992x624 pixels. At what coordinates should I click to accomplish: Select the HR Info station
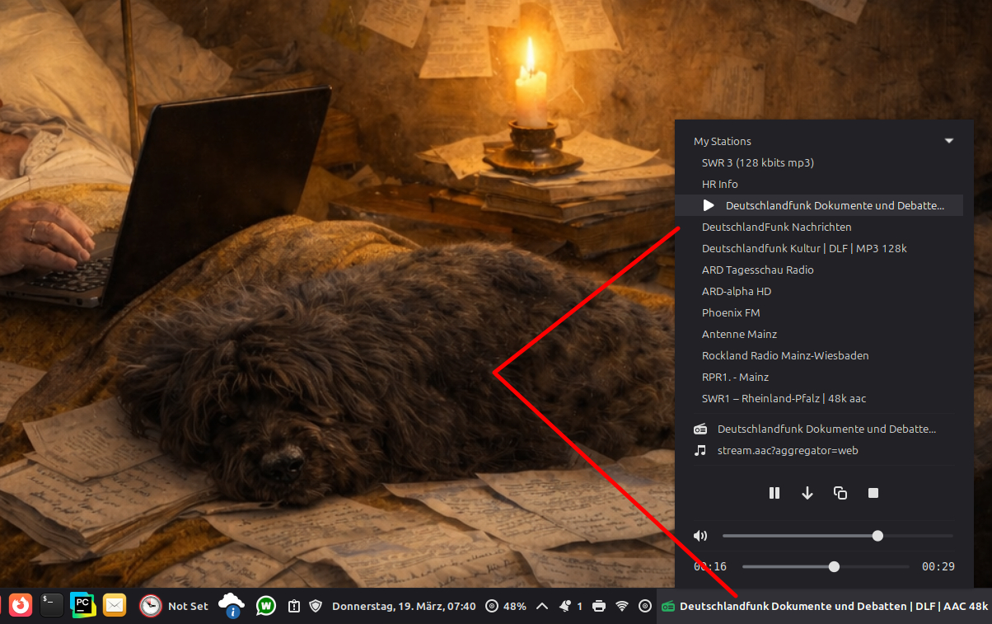719,184
